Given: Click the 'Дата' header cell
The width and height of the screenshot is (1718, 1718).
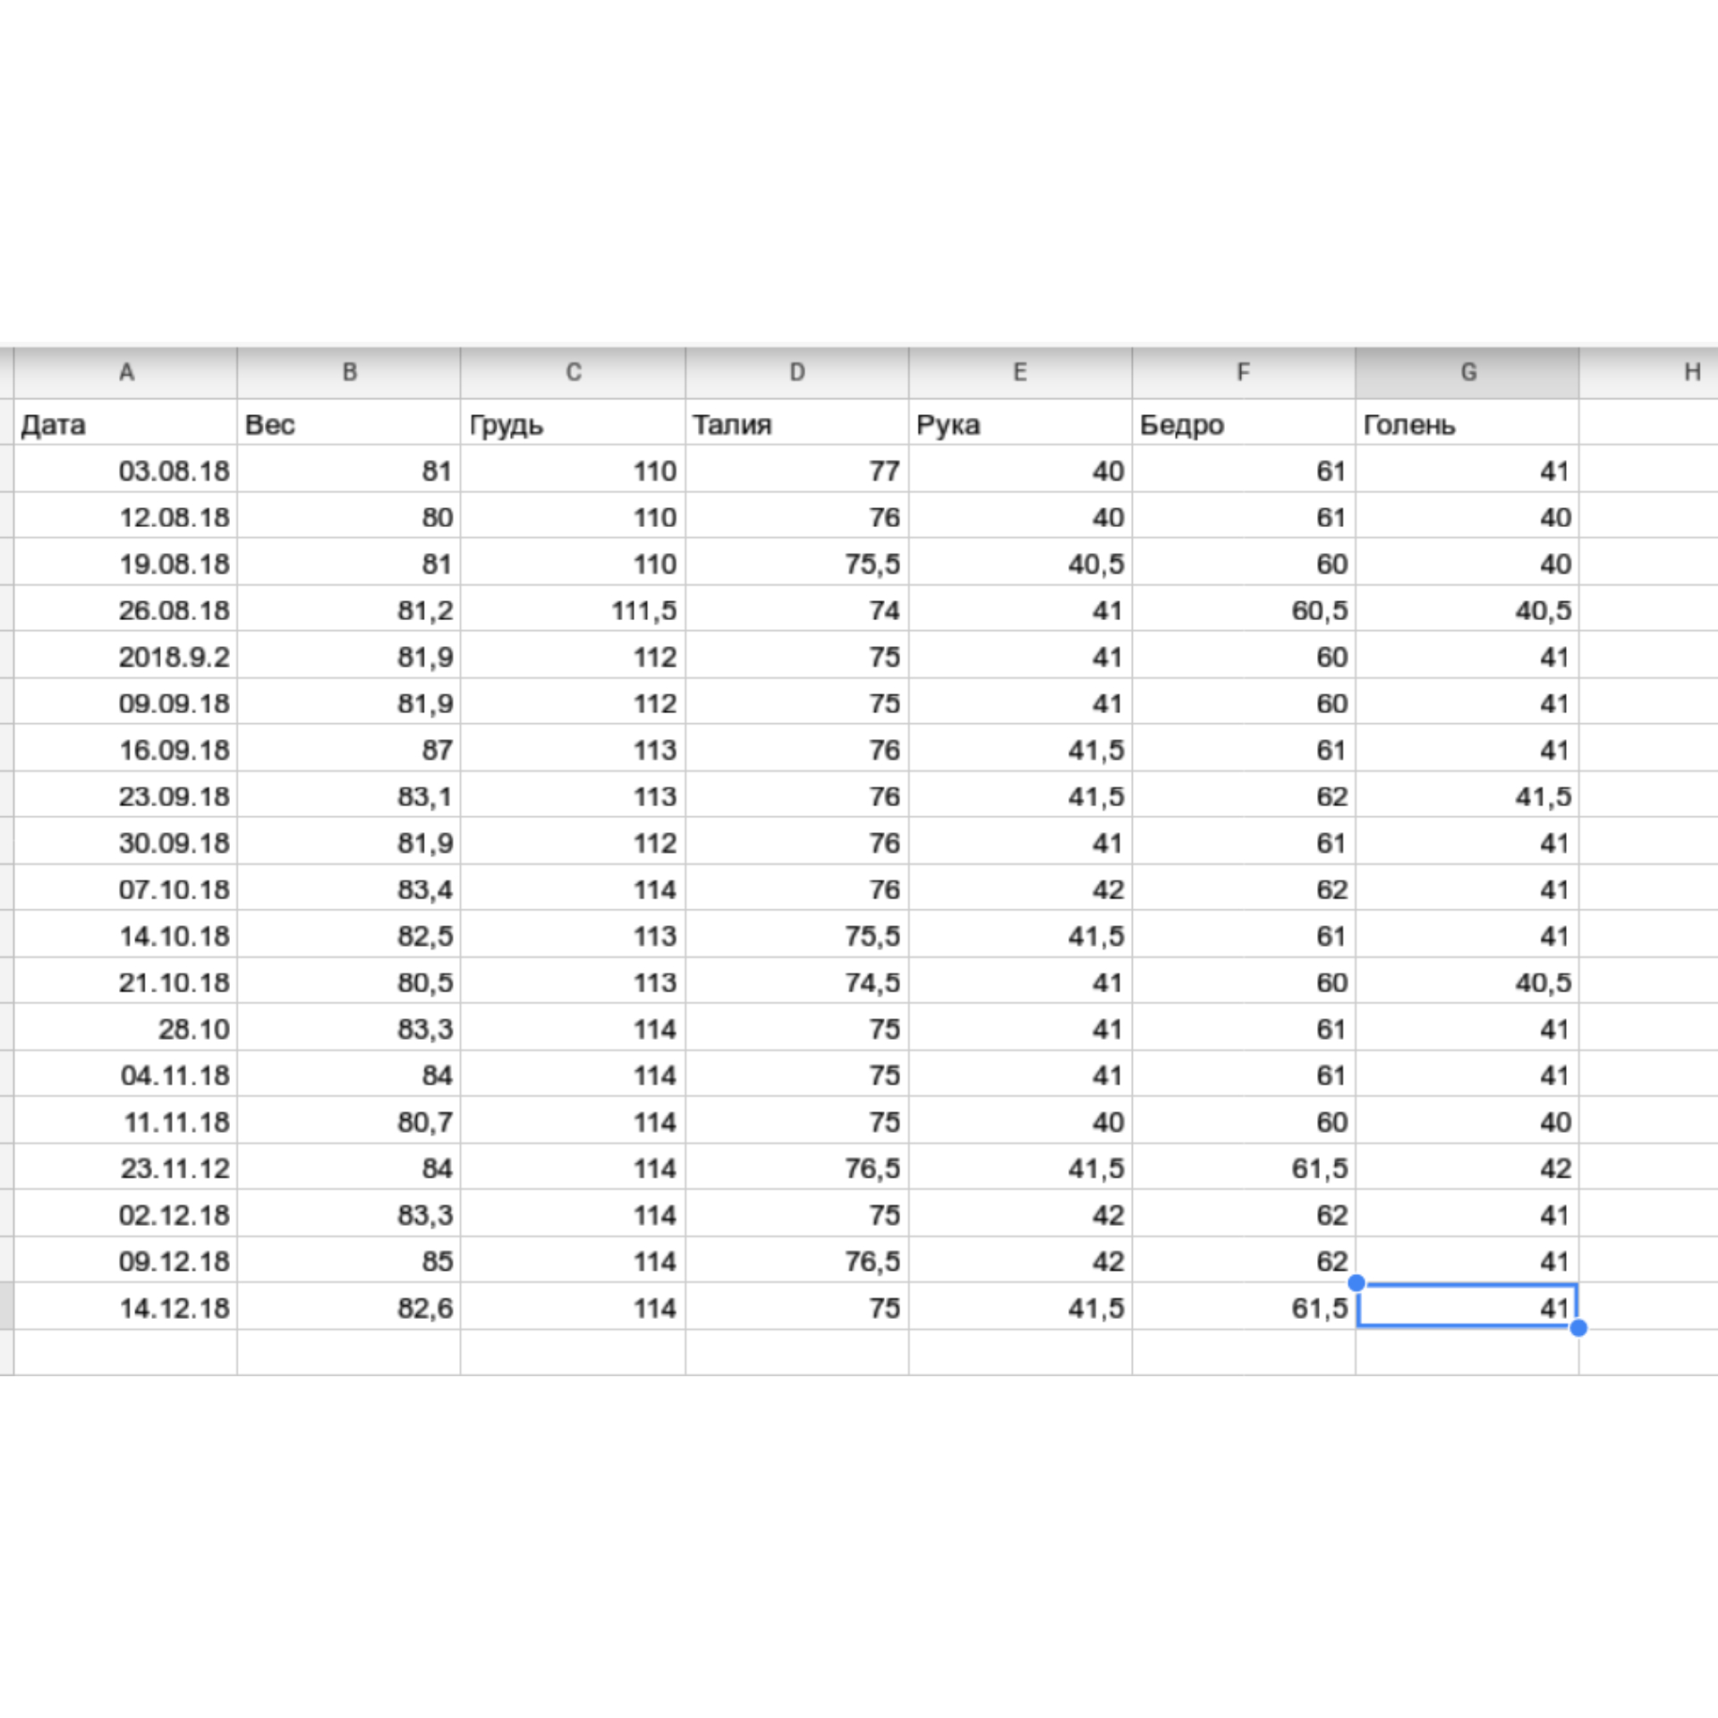Looking at the screenshot, I should [x=126, y=424].
